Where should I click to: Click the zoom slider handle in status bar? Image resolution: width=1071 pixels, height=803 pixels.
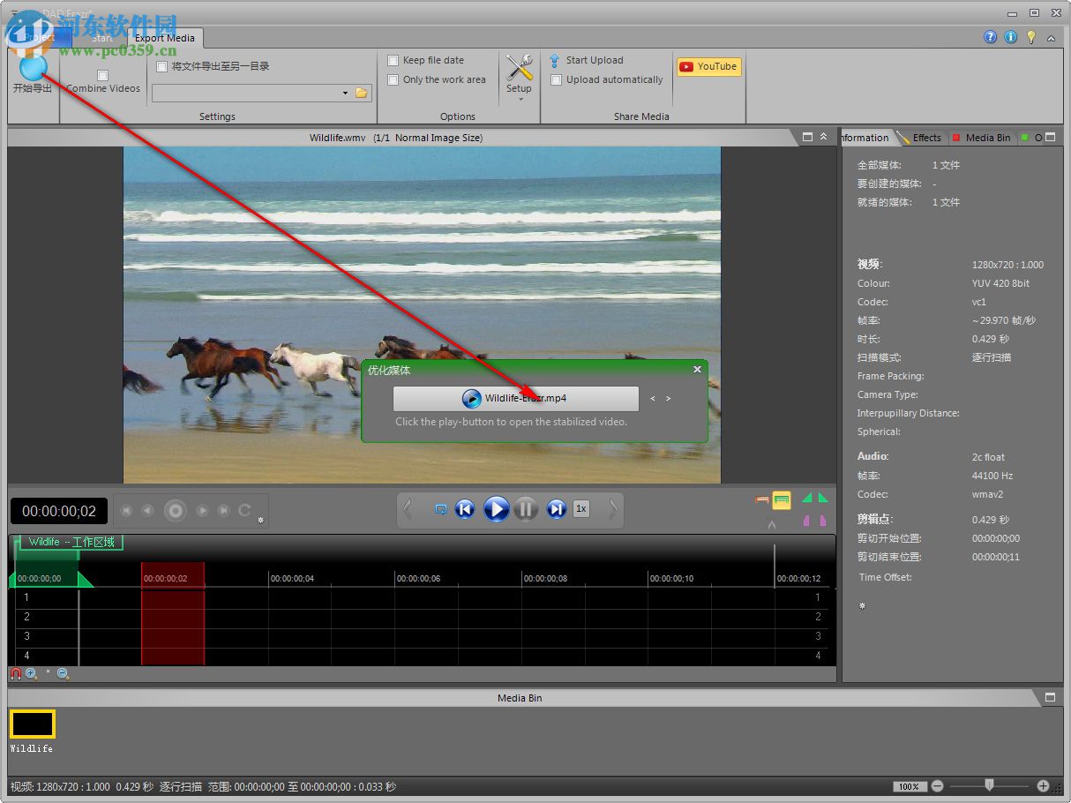(x=990, y=784)
